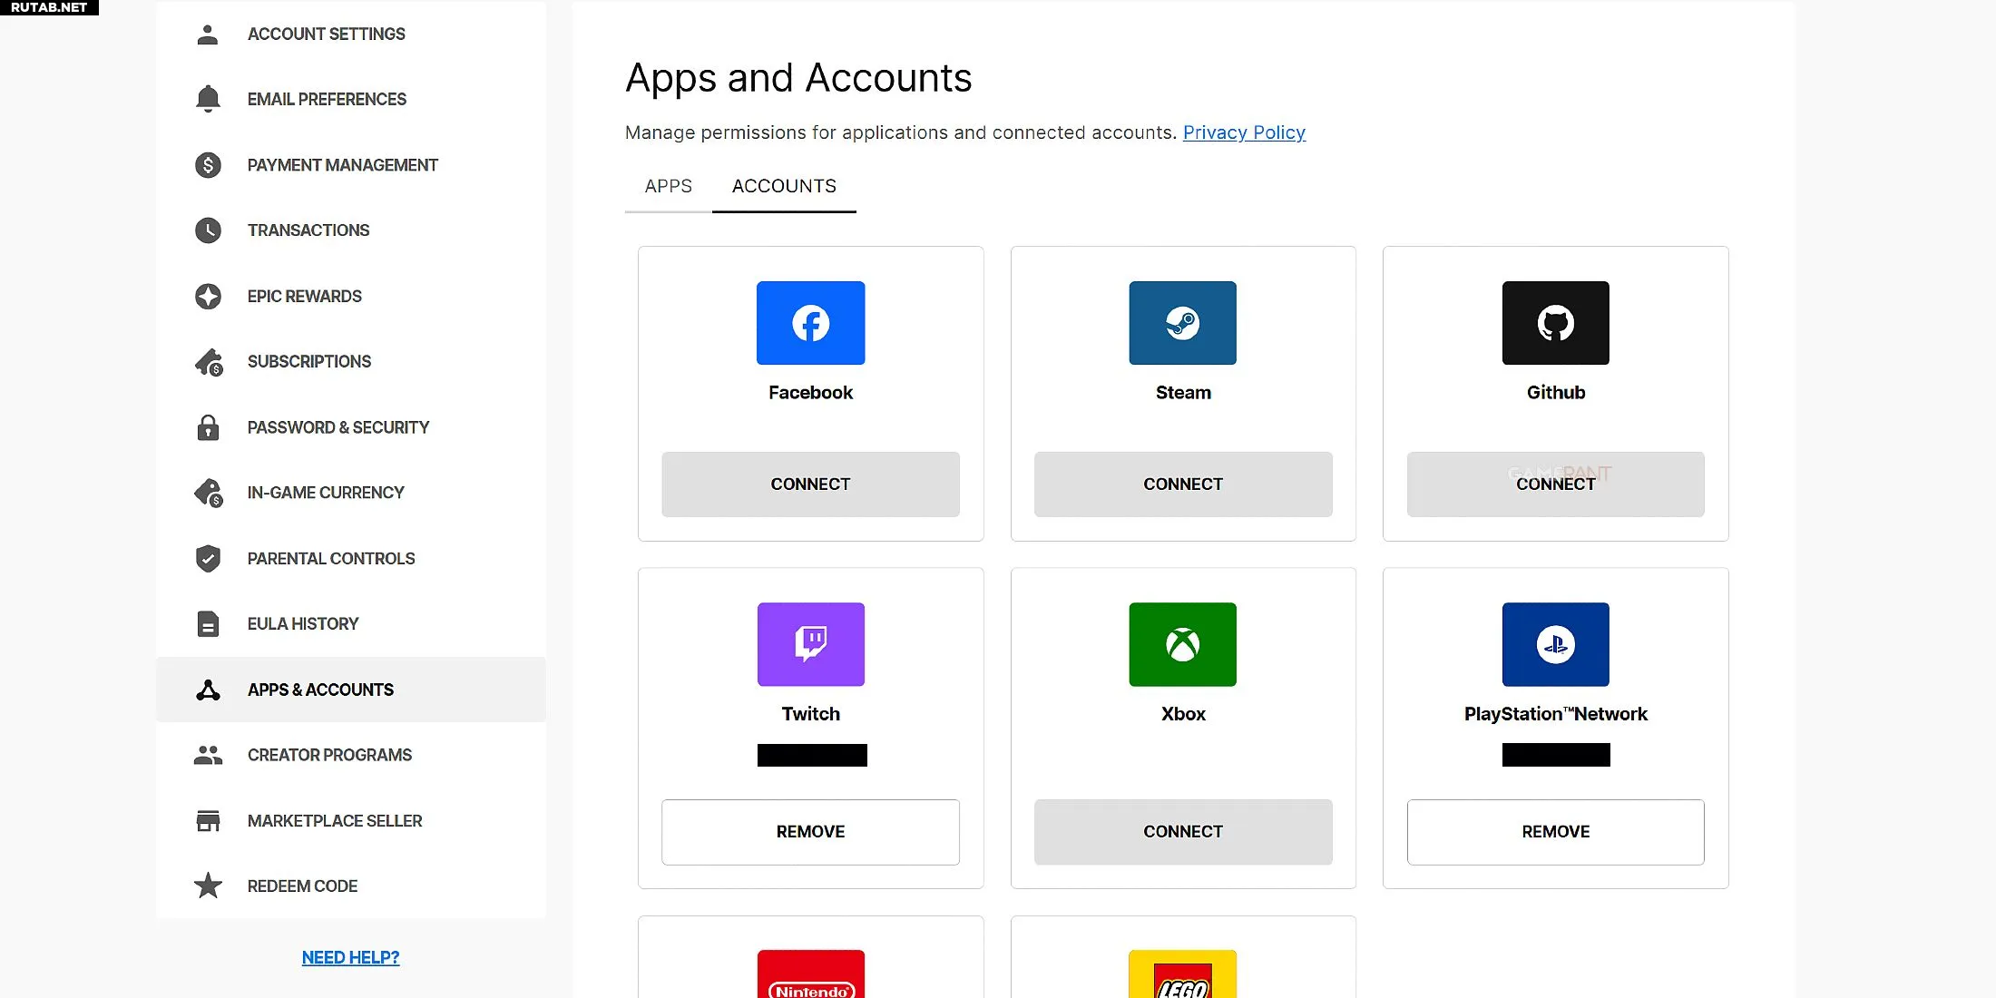Click the Facebook logo icon
1996x998 pixels.
[x=810, y=323]
